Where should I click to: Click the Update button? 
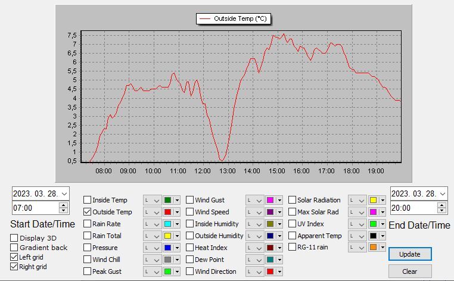point(409,254)
